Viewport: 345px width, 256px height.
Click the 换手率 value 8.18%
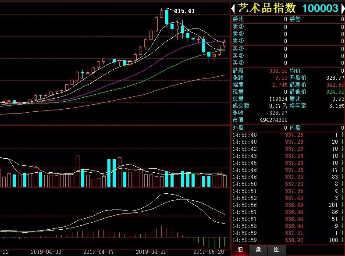pyautogui.click(x=337, y=106)
